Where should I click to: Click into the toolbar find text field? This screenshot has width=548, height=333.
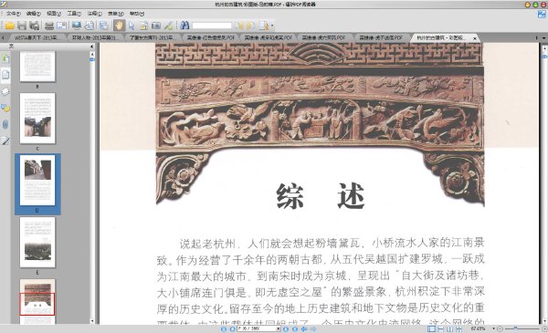tap(212, 26)
